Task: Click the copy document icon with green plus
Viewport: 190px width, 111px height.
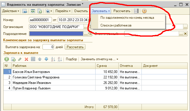Action: [40, 11]
